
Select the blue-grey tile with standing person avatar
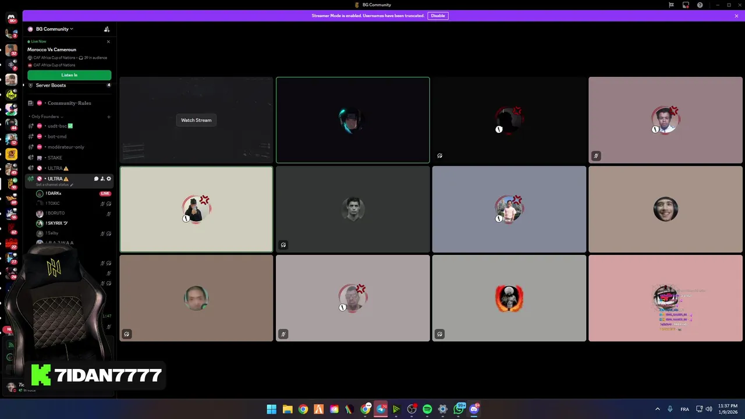point(509,210)
